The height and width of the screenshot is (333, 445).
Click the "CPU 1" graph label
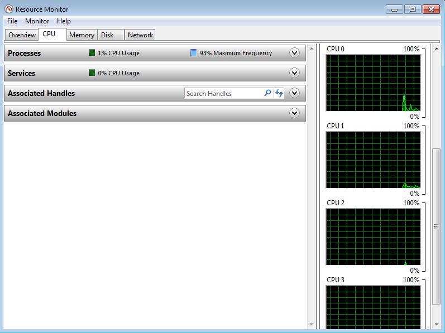coord(336,126)
